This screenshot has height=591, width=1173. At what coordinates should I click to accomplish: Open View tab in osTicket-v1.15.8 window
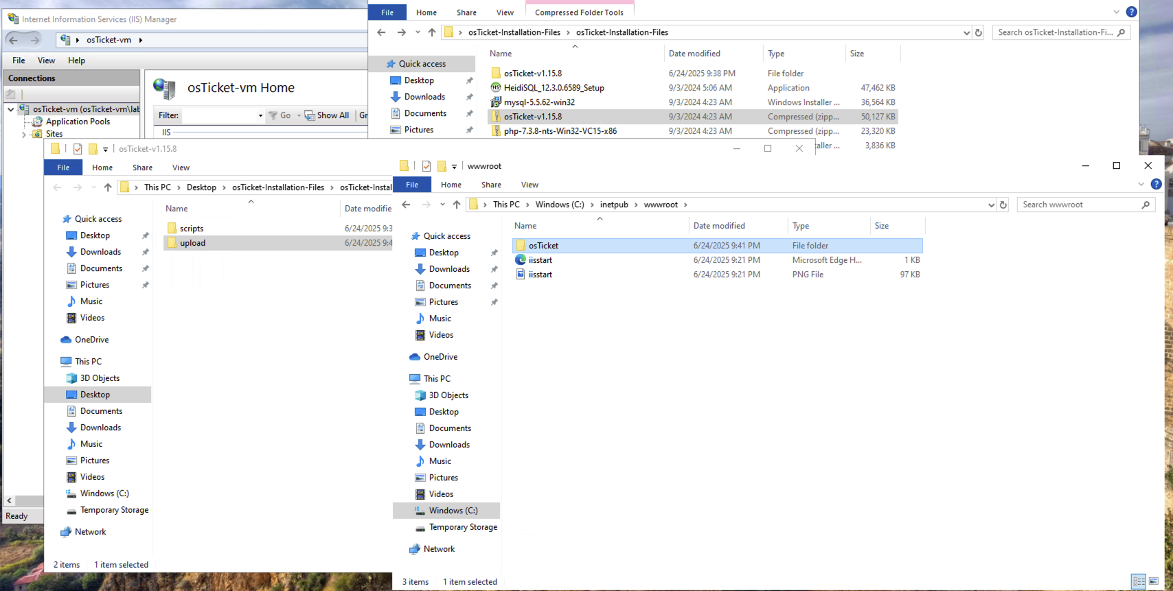click(181, 167)
